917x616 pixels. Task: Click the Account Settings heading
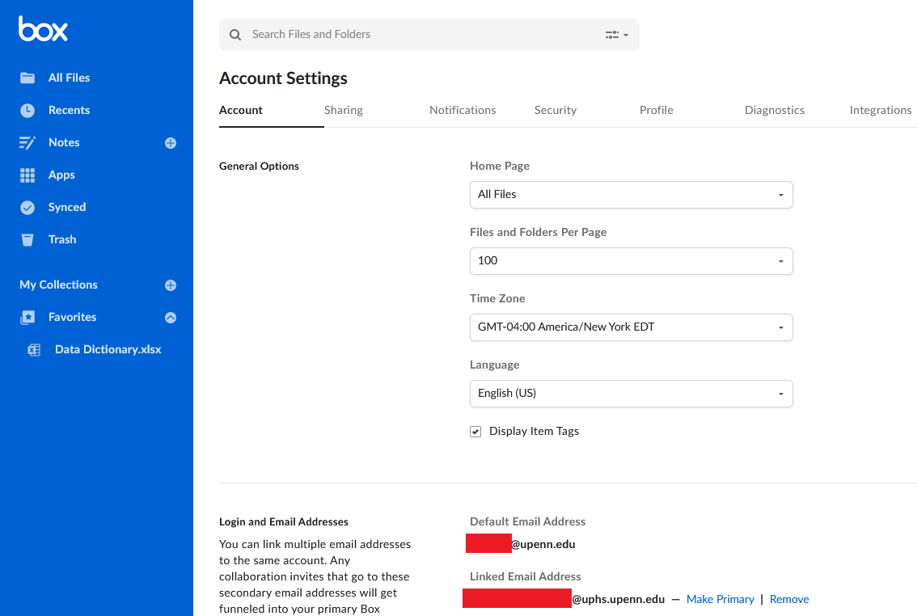(x=283, y=78)
